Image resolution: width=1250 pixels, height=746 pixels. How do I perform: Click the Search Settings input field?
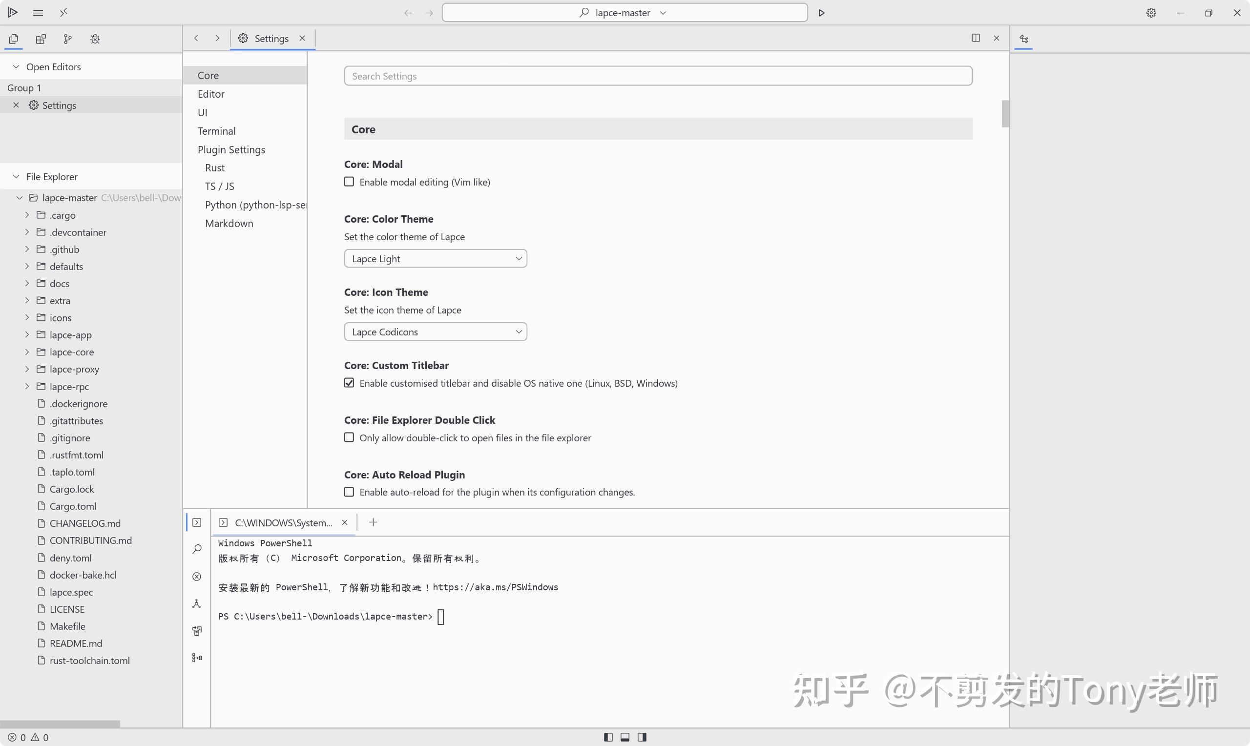click(x=657, y=76)
